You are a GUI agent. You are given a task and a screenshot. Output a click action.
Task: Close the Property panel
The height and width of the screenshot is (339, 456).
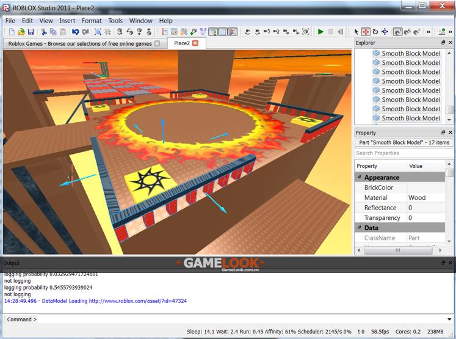[x=451, y=133]
